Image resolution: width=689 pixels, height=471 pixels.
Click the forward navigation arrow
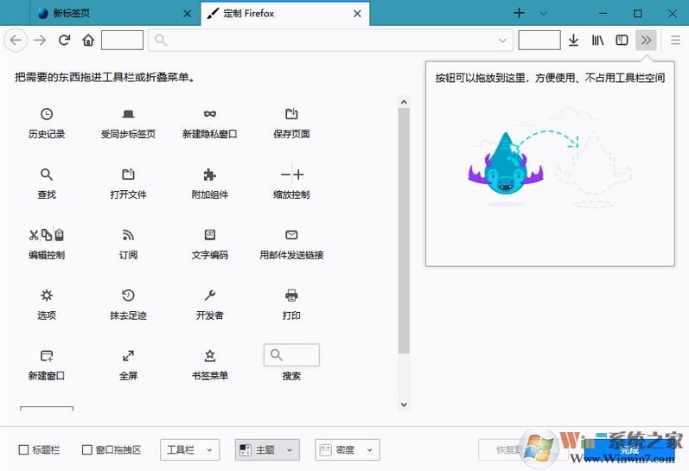[x=40, y=41]
